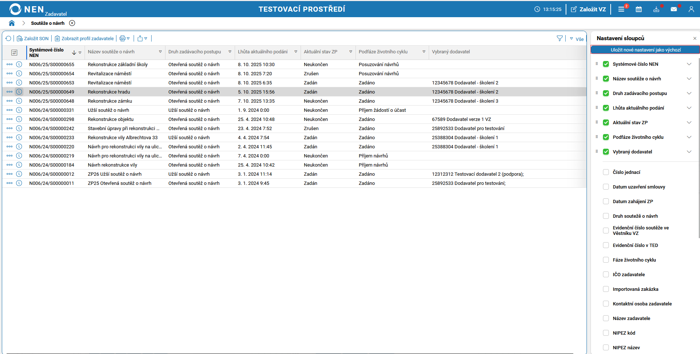
Task: Click cell Rekonstrukce základní školy
Action: 118,64
